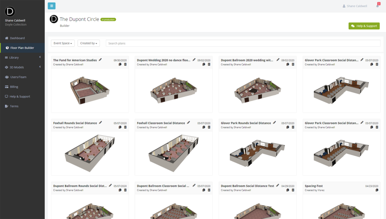Duplicate Dupont Ballroom Rounds Social Dist plan
Image resolution: width=386 pixels, height=219 pixels.
pos(120,190)
